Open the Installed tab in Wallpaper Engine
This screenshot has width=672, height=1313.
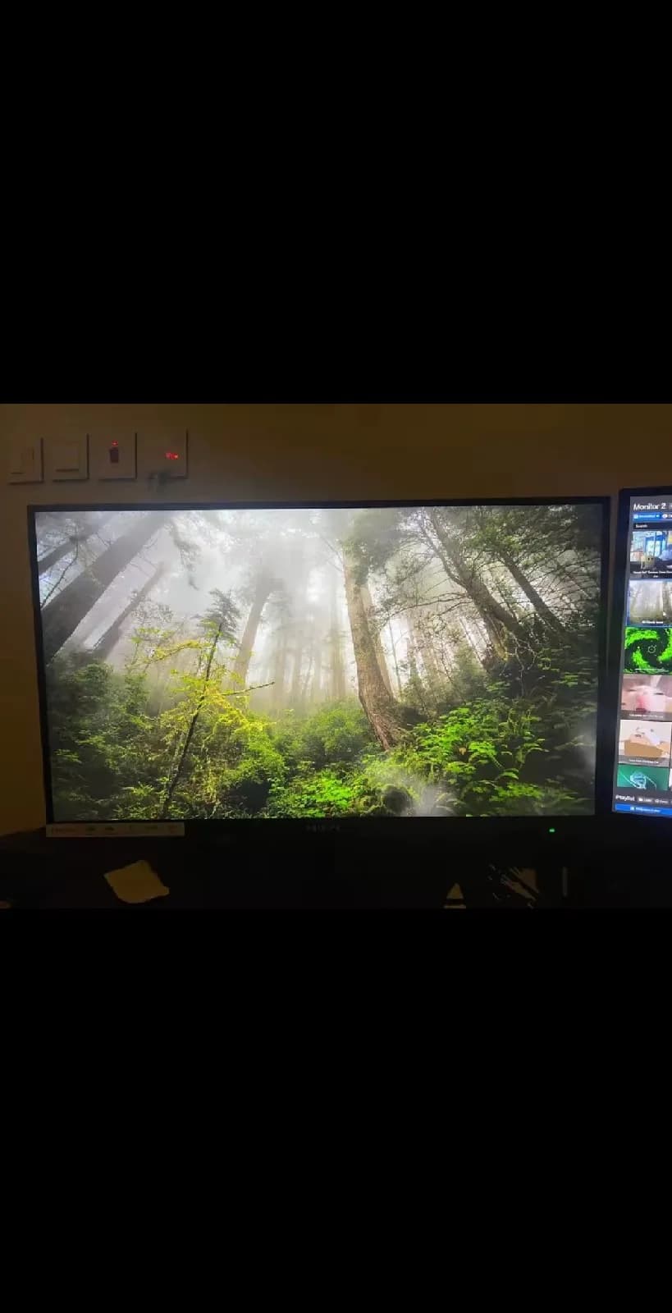[x=647, y=516]
